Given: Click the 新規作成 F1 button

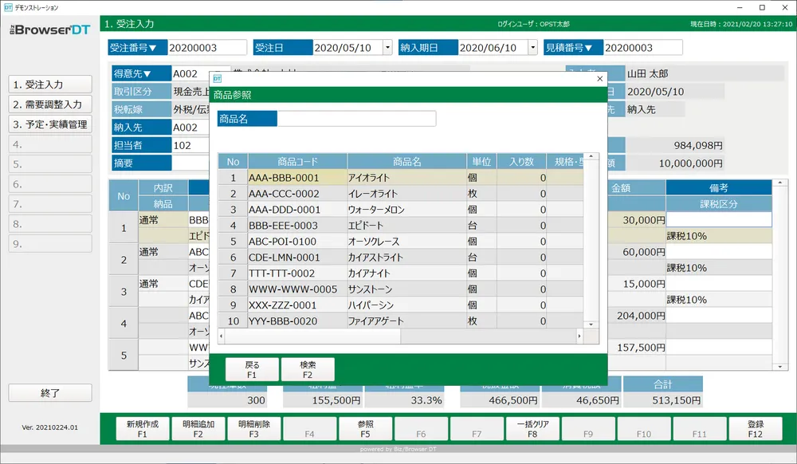Looking at the screenshot, I should (142, 428).
